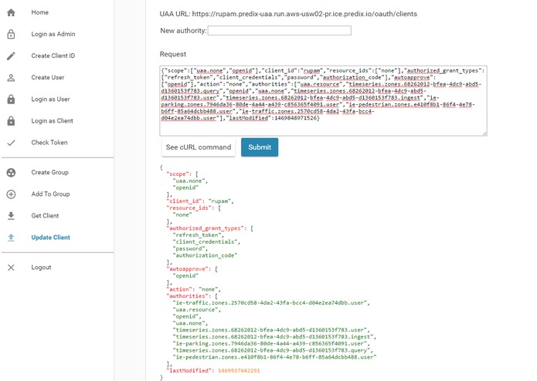Viewport: 537px width, 381px height.
Task: Click the Check Token checkmark icon
Action: 11,143
